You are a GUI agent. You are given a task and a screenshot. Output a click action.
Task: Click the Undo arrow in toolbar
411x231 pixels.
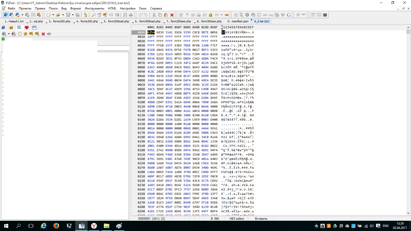[x=140, y=15]
